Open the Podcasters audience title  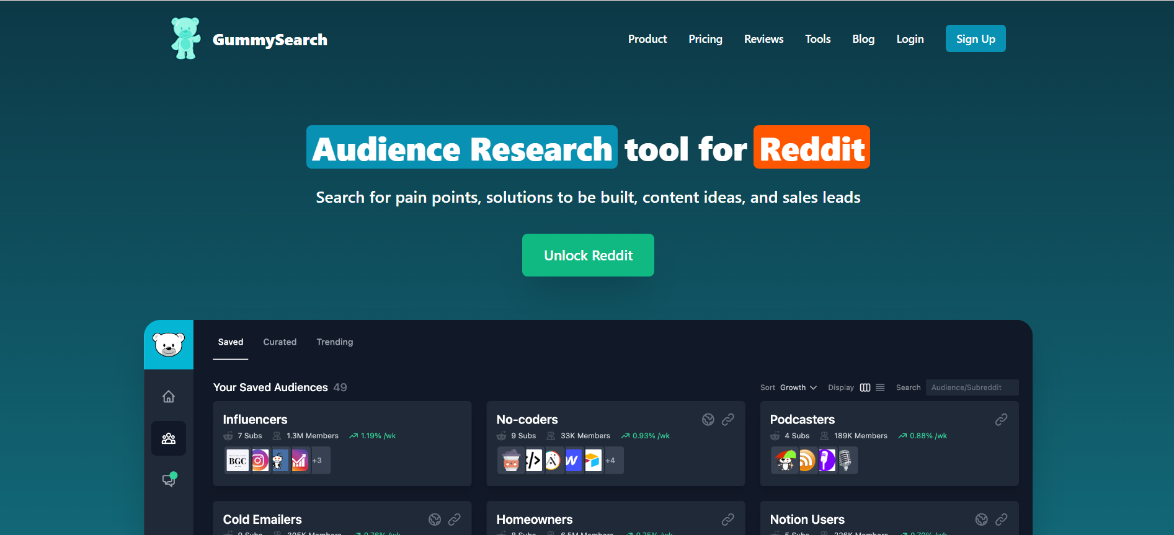tap(803, 420)
